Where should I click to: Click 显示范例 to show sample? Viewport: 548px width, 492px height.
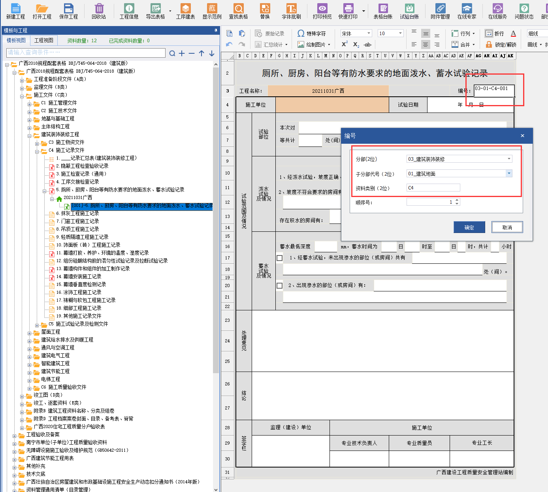coord(212,11)
